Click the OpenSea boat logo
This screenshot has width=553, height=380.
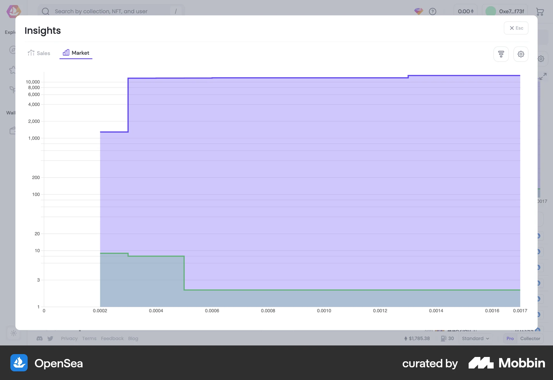13,12
